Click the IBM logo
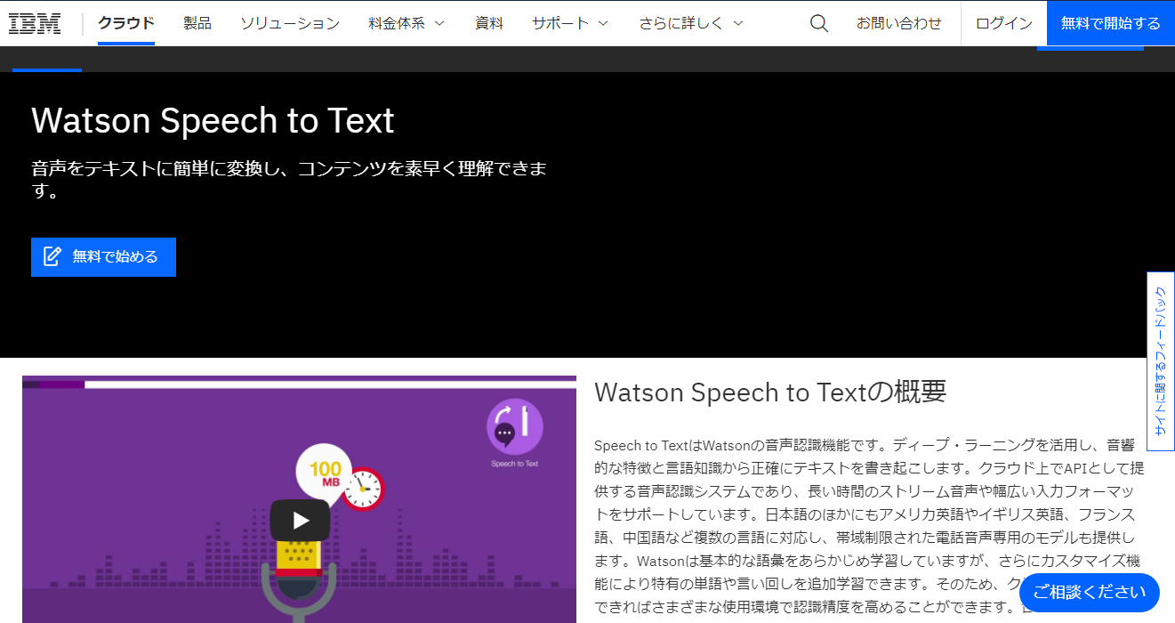1175x623 pixels. tap(35, 23)
